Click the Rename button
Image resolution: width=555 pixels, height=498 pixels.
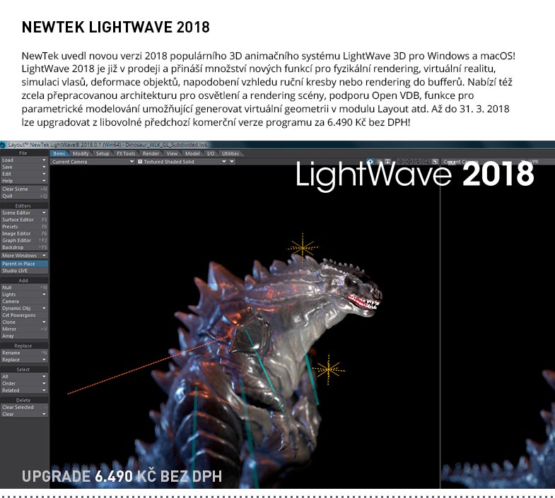[24, 353]
